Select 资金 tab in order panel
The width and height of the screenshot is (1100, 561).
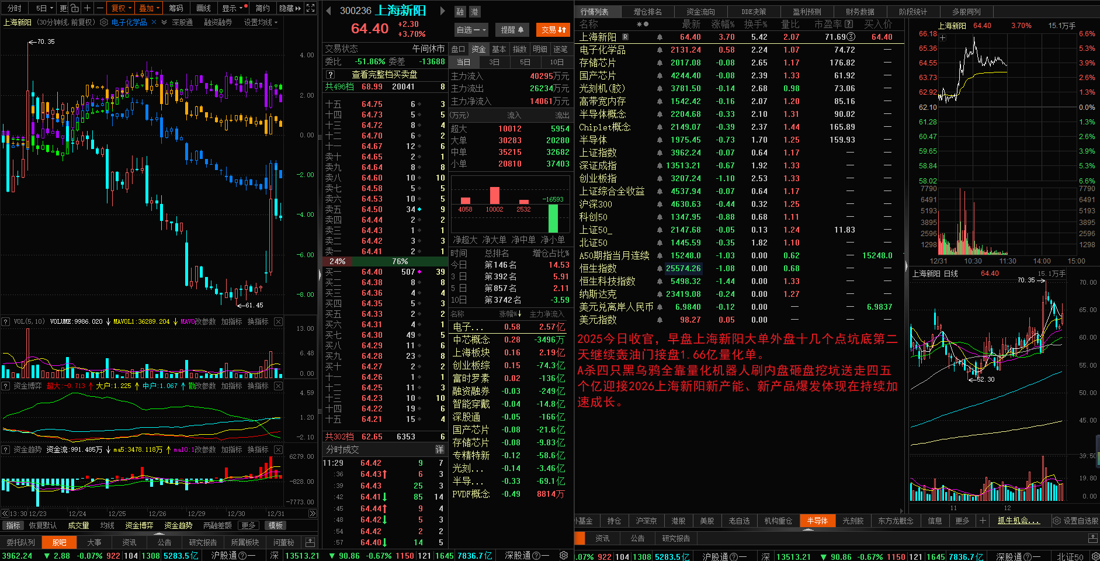(x=478, y=49)
